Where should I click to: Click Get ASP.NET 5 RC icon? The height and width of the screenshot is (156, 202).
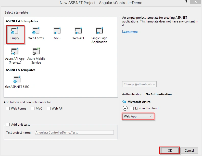(x=17, y=79)
